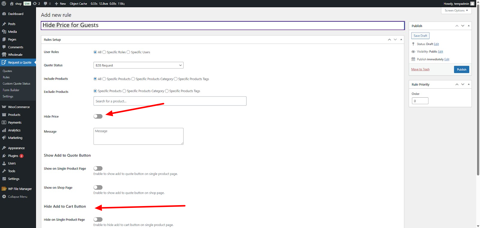
Task: Open Screen Options panel
Action: [456, 11]
